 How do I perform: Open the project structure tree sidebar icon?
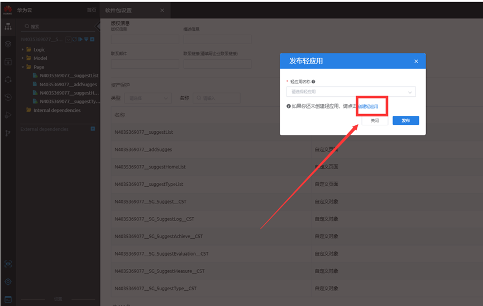click(8, 26)
